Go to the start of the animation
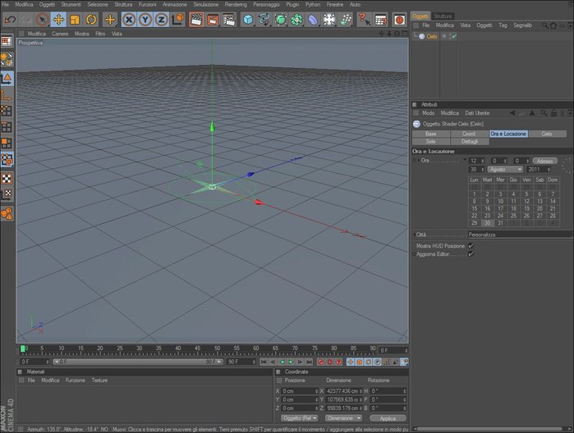Image resolution: width=574 pixels, height=433 pixels. click(x=264, y=362)
